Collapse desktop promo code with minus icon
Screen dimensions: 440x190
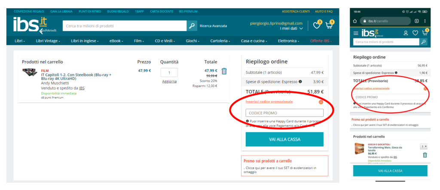[x=321, y=102]
